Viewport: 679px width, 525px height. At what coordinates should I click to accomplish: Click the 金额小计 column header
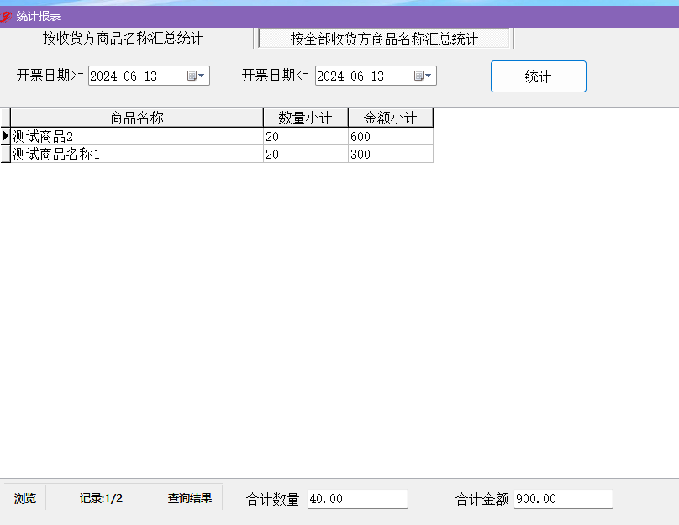(390, 118)
